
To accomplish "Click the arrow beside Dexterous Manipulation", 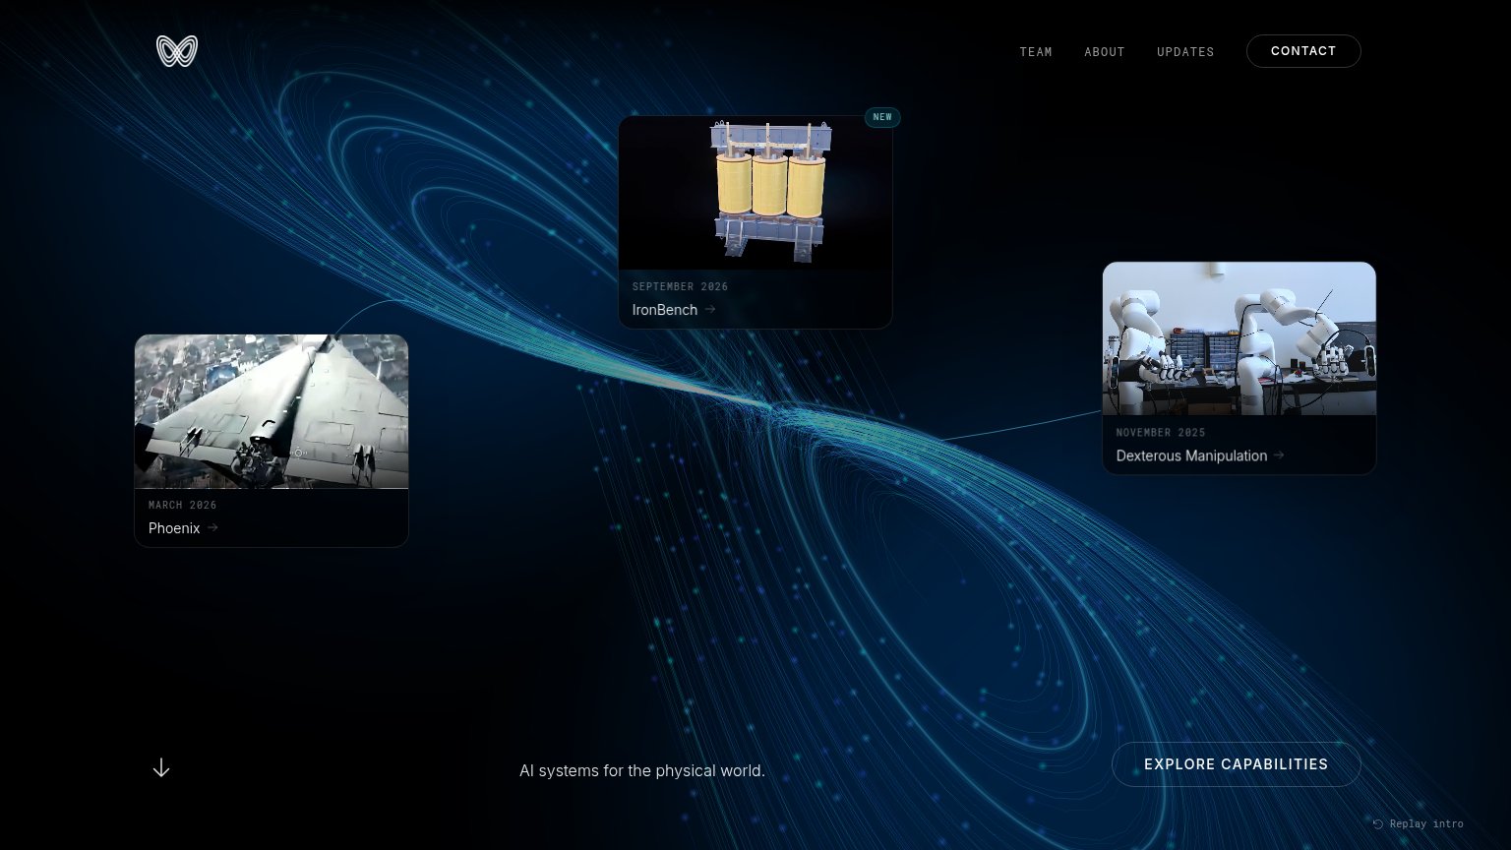I will pos(1279,455).
